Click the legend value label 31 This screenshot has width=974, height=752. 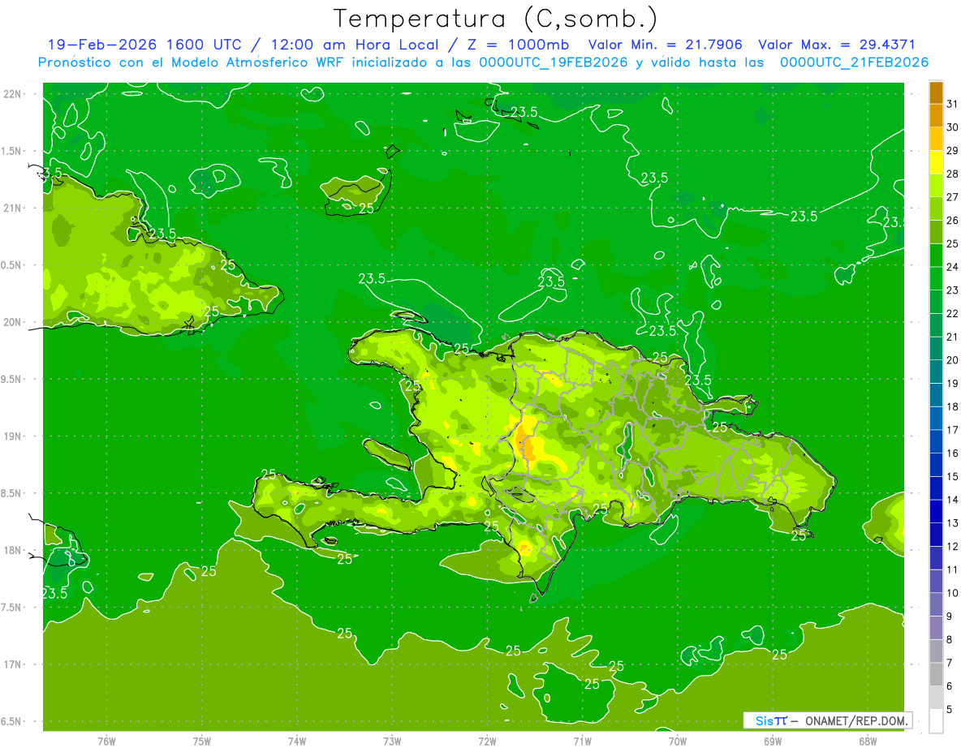952,104
